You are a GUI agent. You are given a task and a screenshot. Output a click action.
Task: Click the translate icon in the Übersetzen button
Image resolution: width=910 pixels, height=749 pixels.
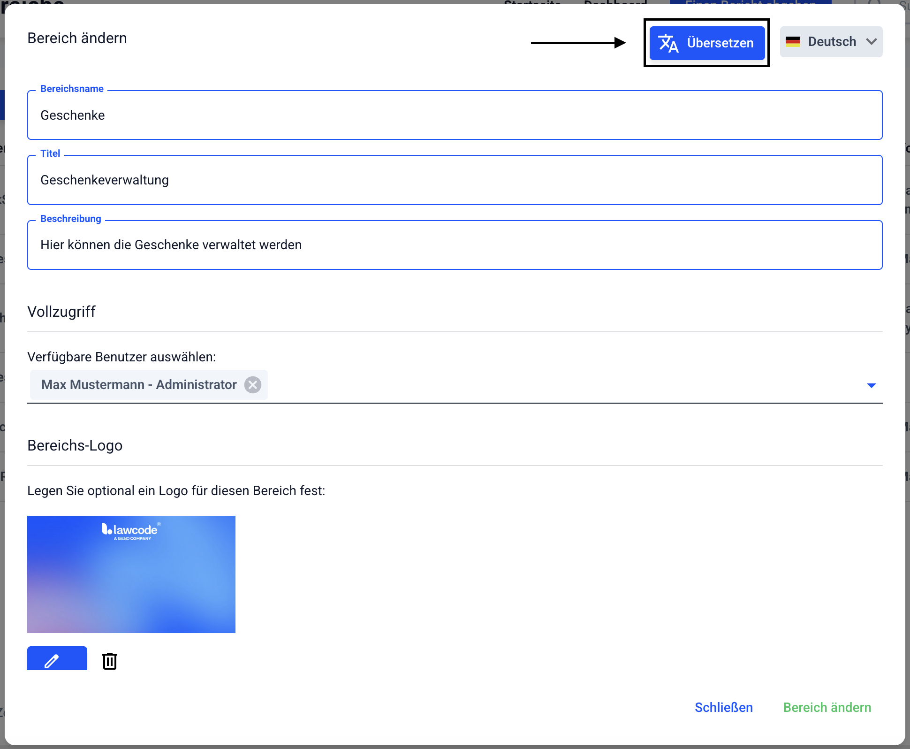(x=668, y=43)
